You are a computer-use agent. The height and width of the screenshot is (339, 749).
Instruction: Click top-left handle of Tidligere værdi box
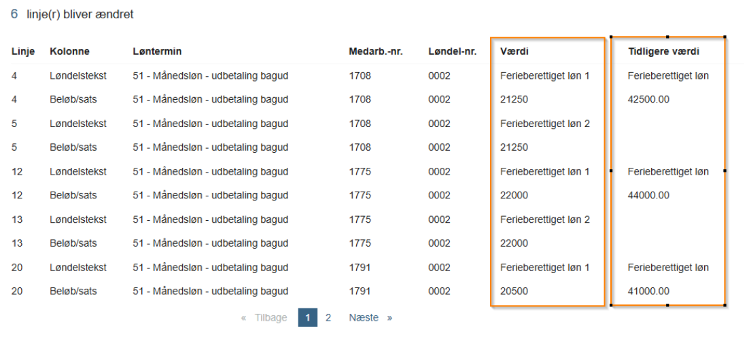(612, 37)
